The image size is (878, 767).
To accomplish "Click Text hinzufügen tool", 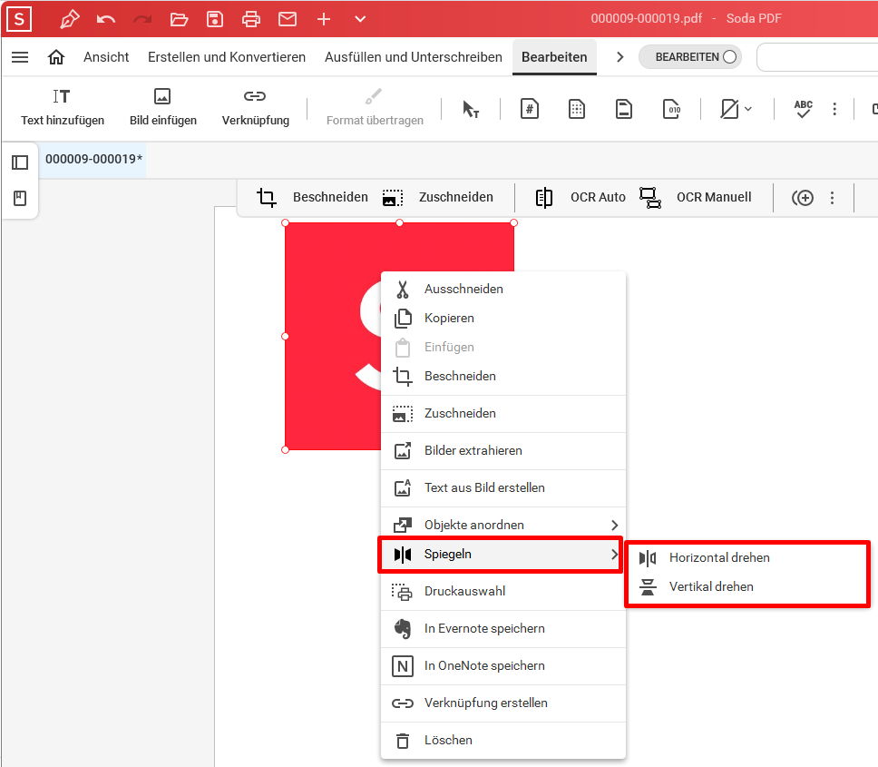I will (x=63, y=107).
